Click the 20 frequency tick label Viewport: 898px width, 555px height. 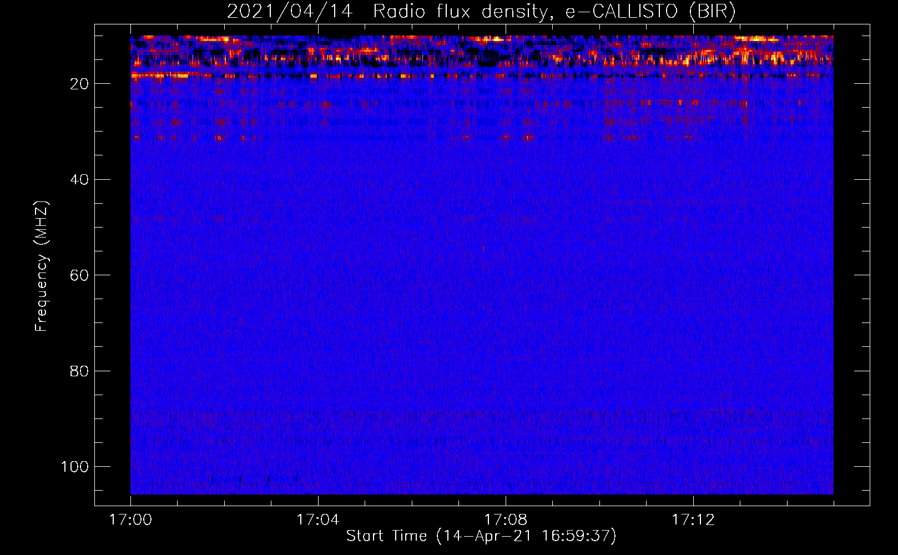[x=79, y=84]
